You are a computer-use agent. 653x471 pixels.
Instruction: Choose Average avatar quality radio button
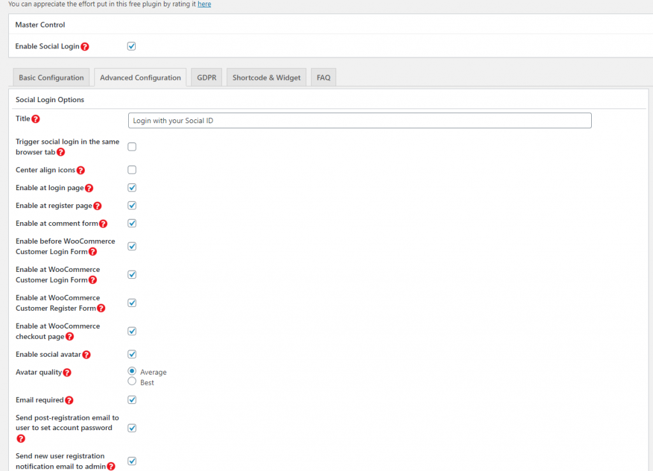[132, 371]
